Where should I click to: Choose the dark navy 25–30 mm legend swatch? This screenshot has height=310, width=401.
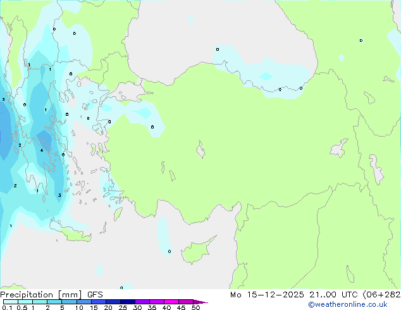128,302
